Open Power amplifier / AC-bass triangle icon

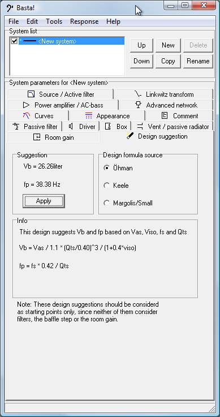pyautogui.click(x=27, y=105)
